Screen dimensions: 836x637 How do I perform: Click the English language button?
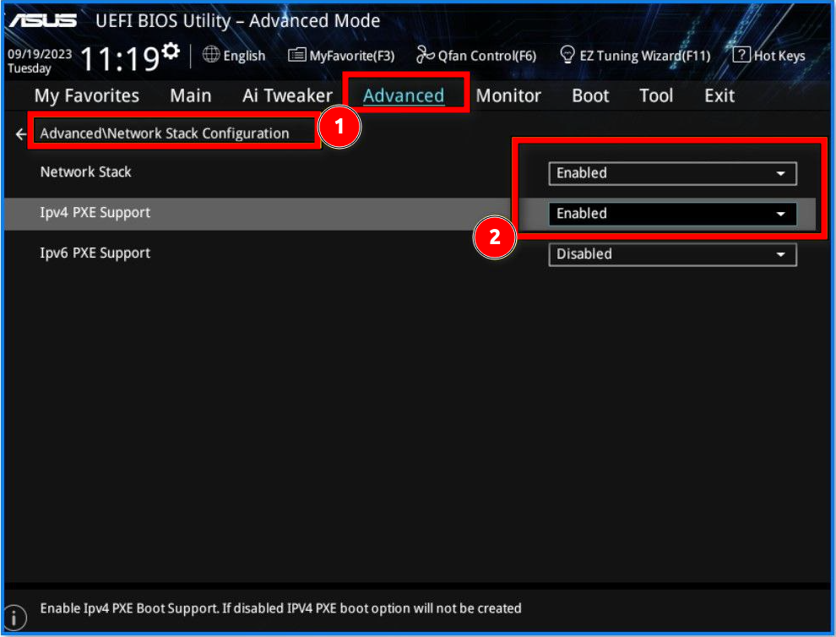point(244,56)
